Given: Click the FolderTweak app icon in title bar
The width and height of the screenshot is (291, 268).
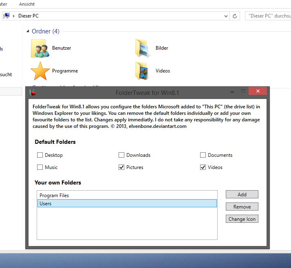Looking at the screenshot, I should pos(33,92).
